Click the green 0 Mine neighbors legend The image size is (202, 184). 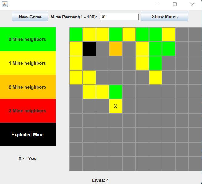(x=28, y=39)
